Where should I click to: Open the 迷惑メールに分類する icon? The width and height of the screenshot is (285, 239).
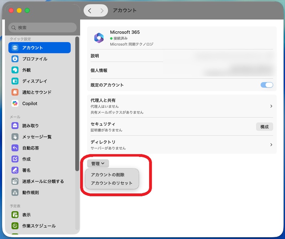[15, 181]
